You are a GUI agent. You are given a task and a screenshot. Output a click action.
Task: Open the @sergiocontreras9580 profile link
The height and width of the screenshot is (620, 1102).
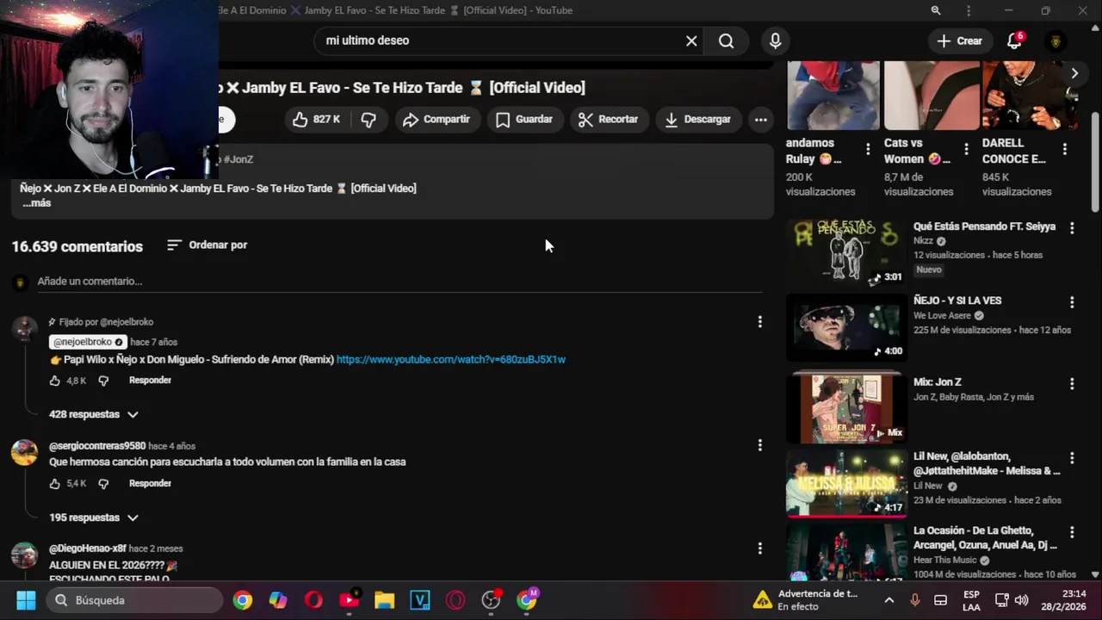click(97, 446)
